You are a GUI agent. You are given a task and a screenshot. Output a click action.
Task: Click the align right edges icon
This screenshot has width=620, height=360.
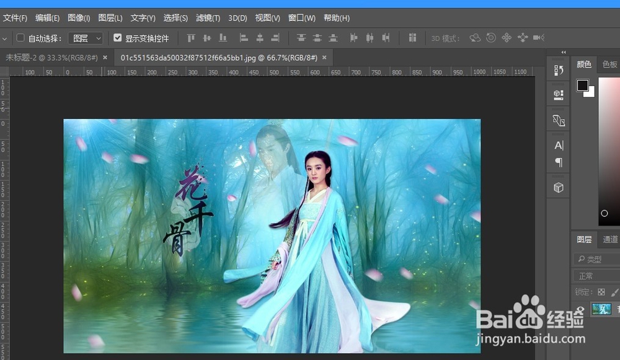[x=277, y=38]
